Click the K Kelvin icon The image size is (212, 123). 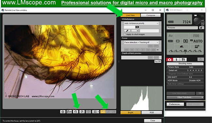coord(137,27)
